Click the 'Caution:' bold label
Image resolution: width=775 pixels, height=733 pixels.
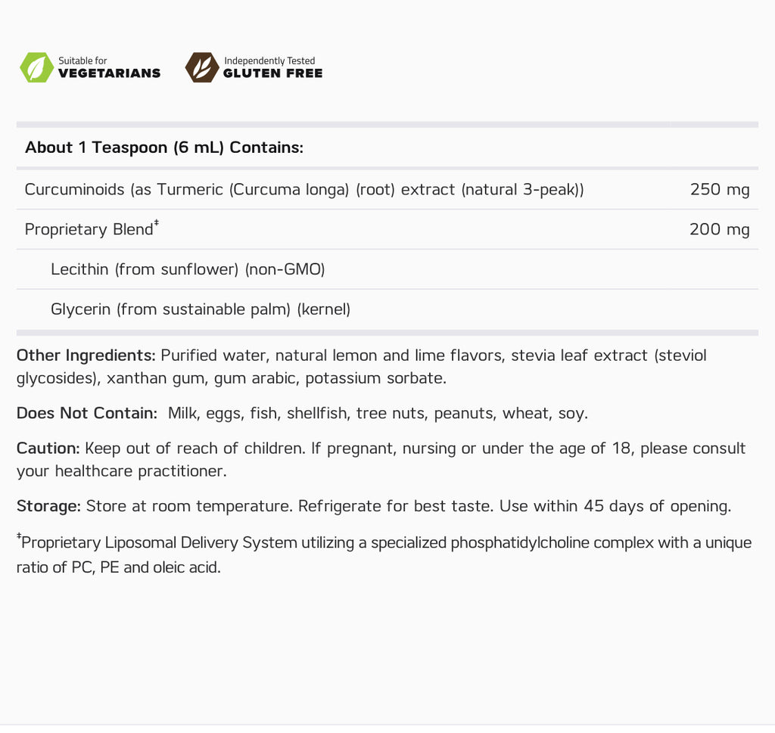pos(48,448)
